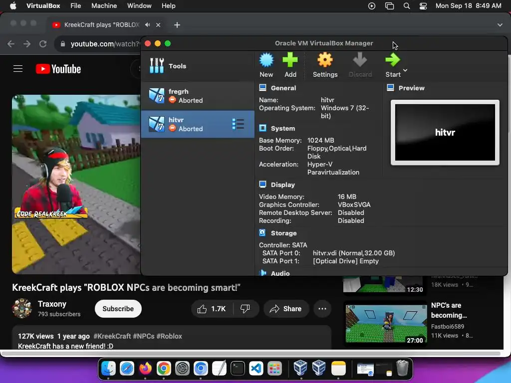Close the KreekCraft browser tab
The height and width of the screenshot is (383, 511).
pyautogui.click(x=158, y=25)
